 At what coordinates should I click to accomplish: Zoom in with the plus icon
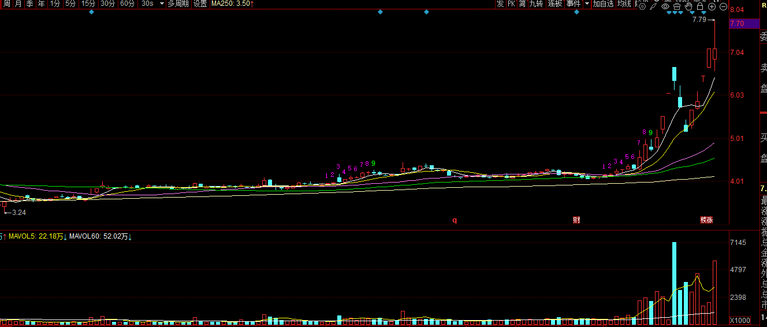pos(712,6)
